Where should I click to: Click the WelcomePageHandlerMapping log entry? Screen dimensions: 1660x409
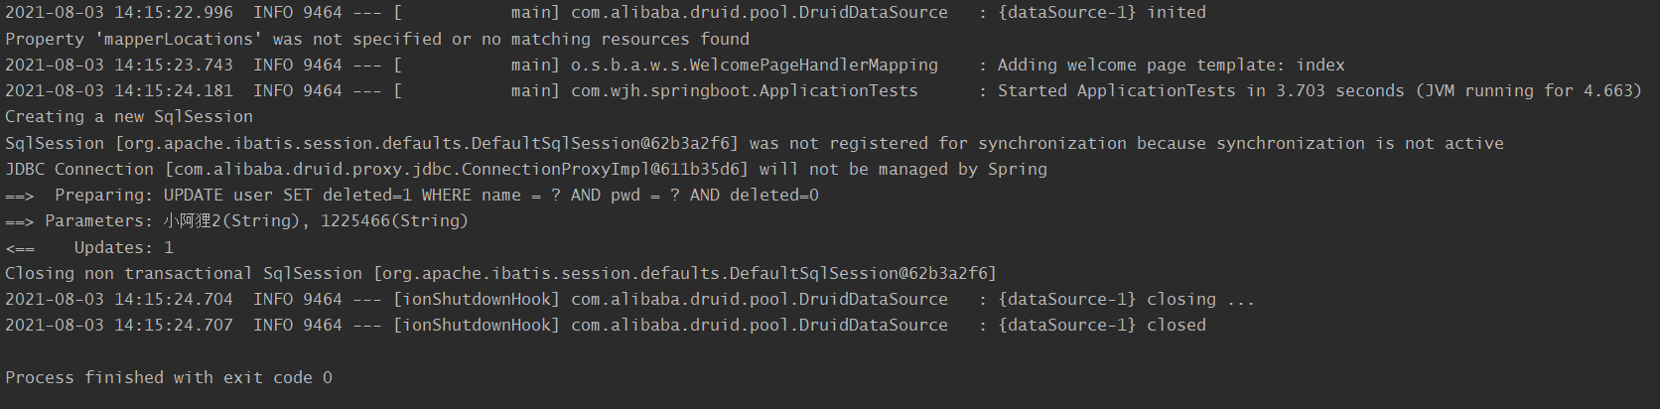(x=675, y=65)
